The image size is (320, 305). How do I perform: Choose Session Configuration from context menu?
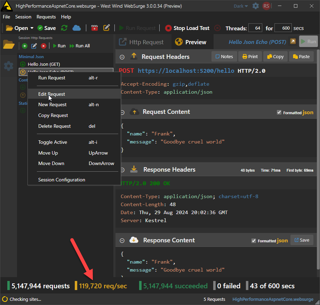[74, 180]
